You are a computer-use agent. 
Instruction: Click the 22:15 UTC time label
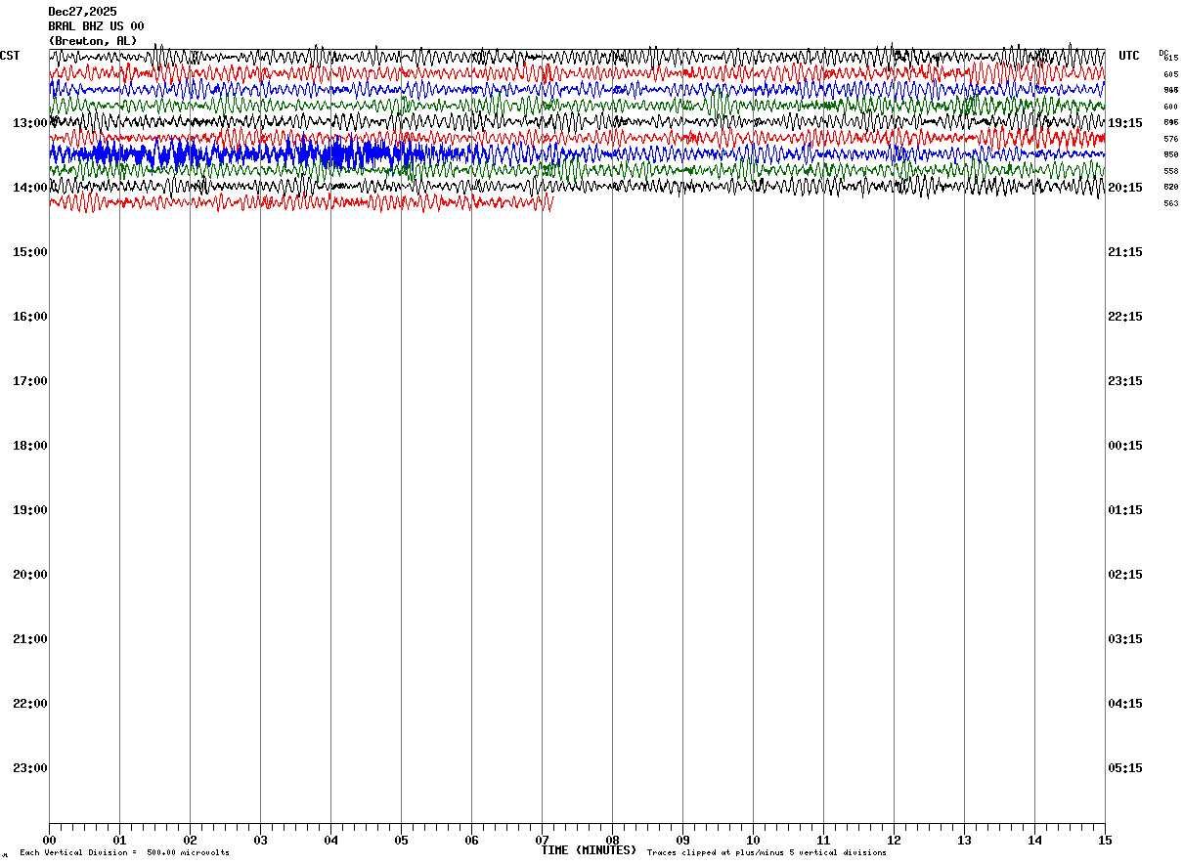click(1125, 317)
